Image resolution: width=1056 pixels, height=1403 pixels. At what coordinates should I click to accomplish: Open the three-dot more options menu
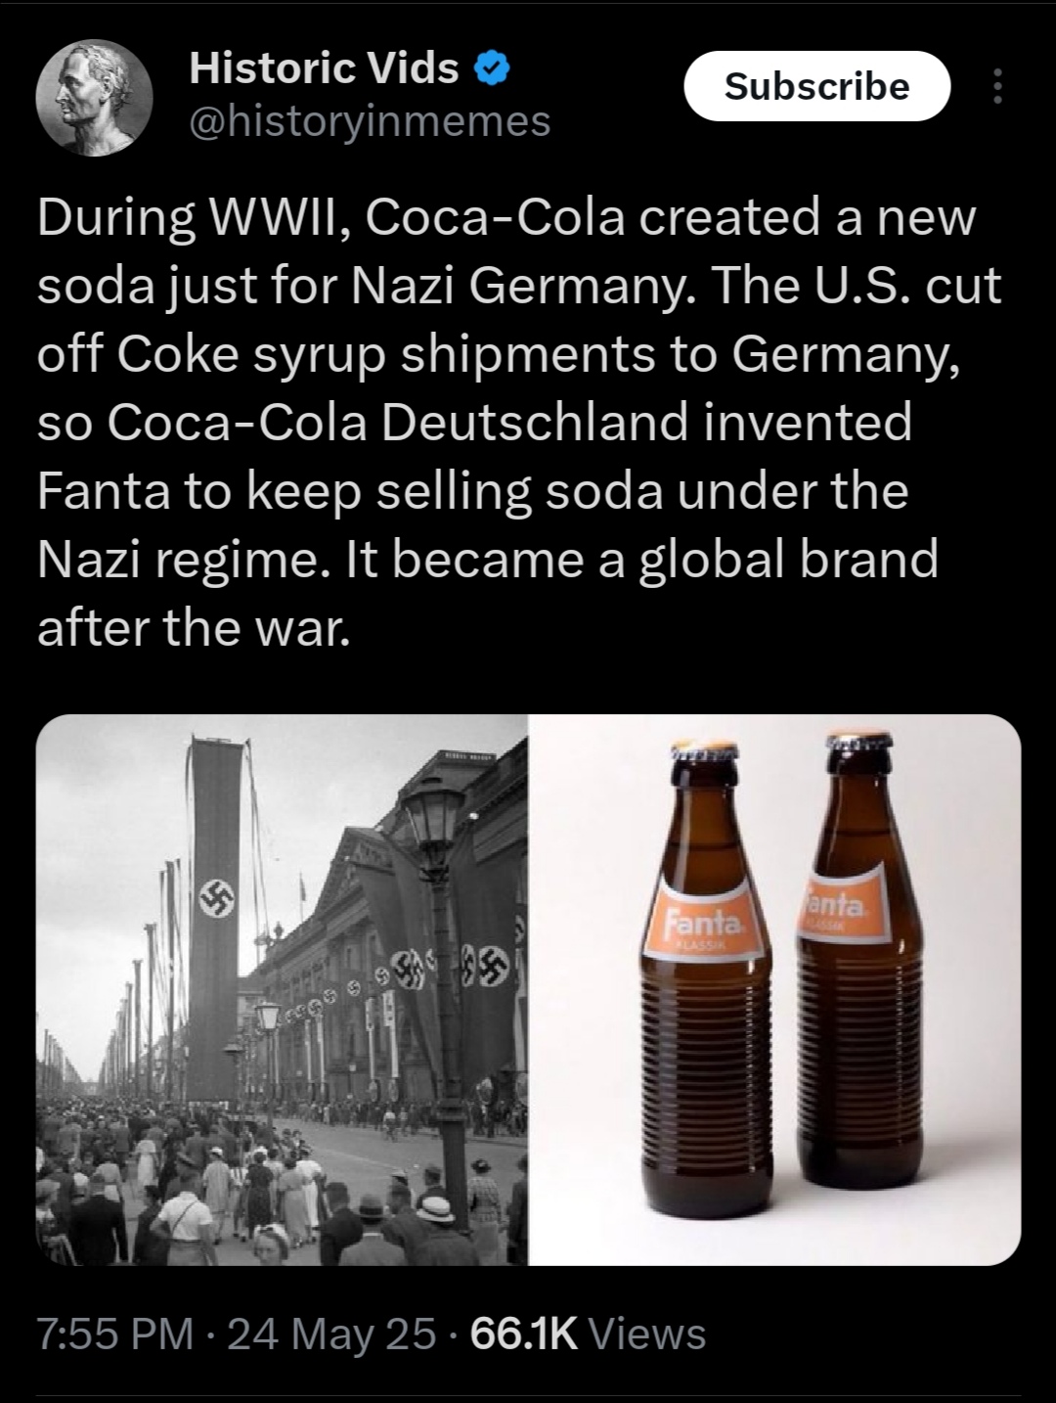(x=997, y=87)
